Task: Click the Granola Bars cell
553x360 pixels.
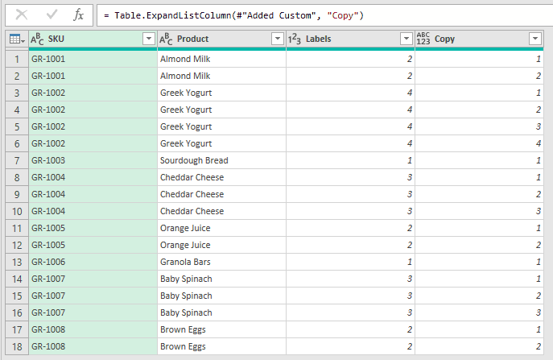Action: (221, 263)
